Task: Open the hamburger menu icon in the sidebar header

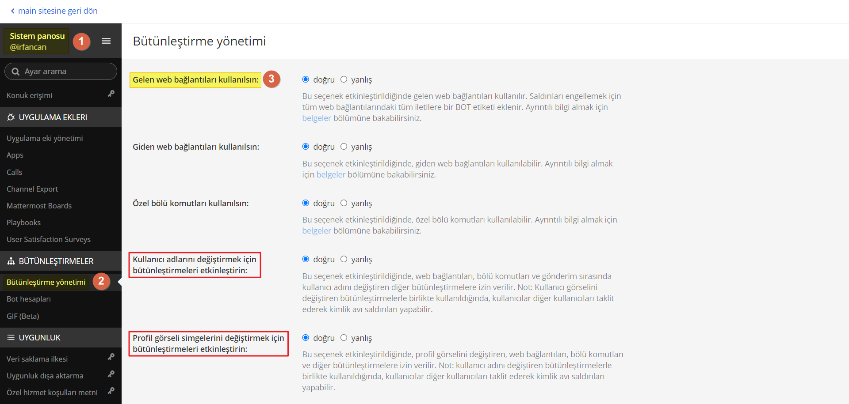Action: 106,41
